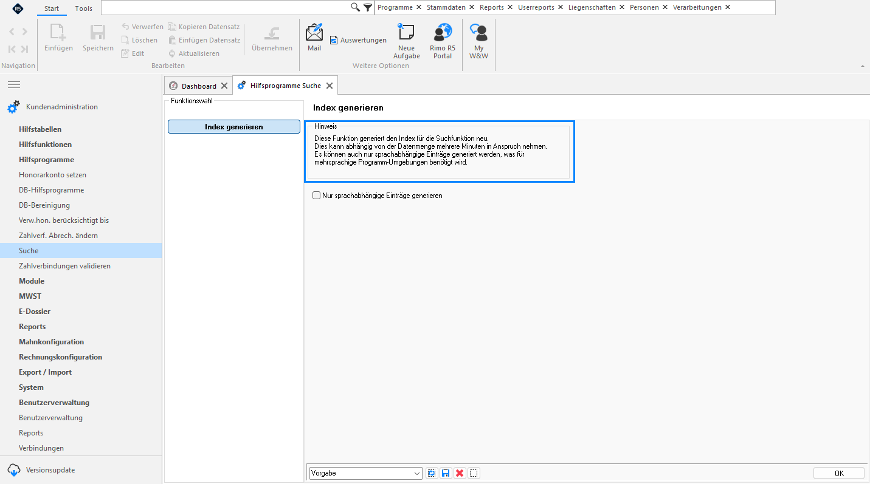Open the Vorgabe dropdown

coord(417,473)
